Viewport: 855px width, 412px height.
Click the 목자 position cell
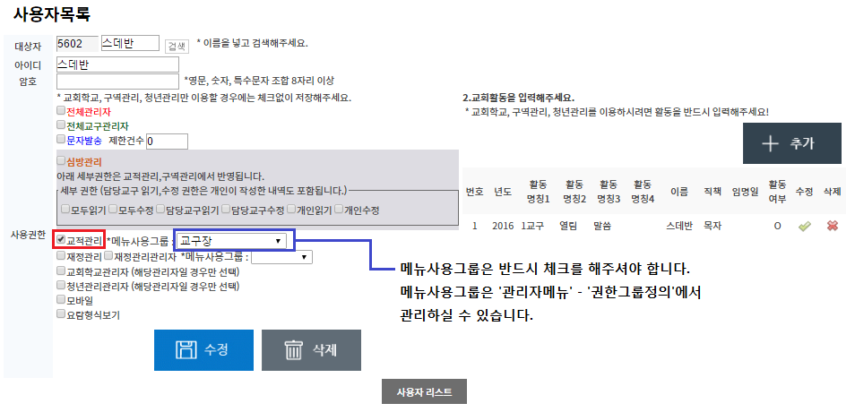pyautogui.click(x=712, y=226)
